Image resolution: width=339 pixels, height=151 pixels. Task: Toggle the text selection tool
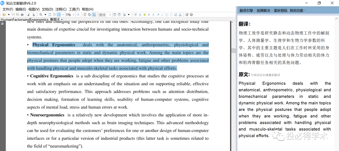tap(94, 15)
